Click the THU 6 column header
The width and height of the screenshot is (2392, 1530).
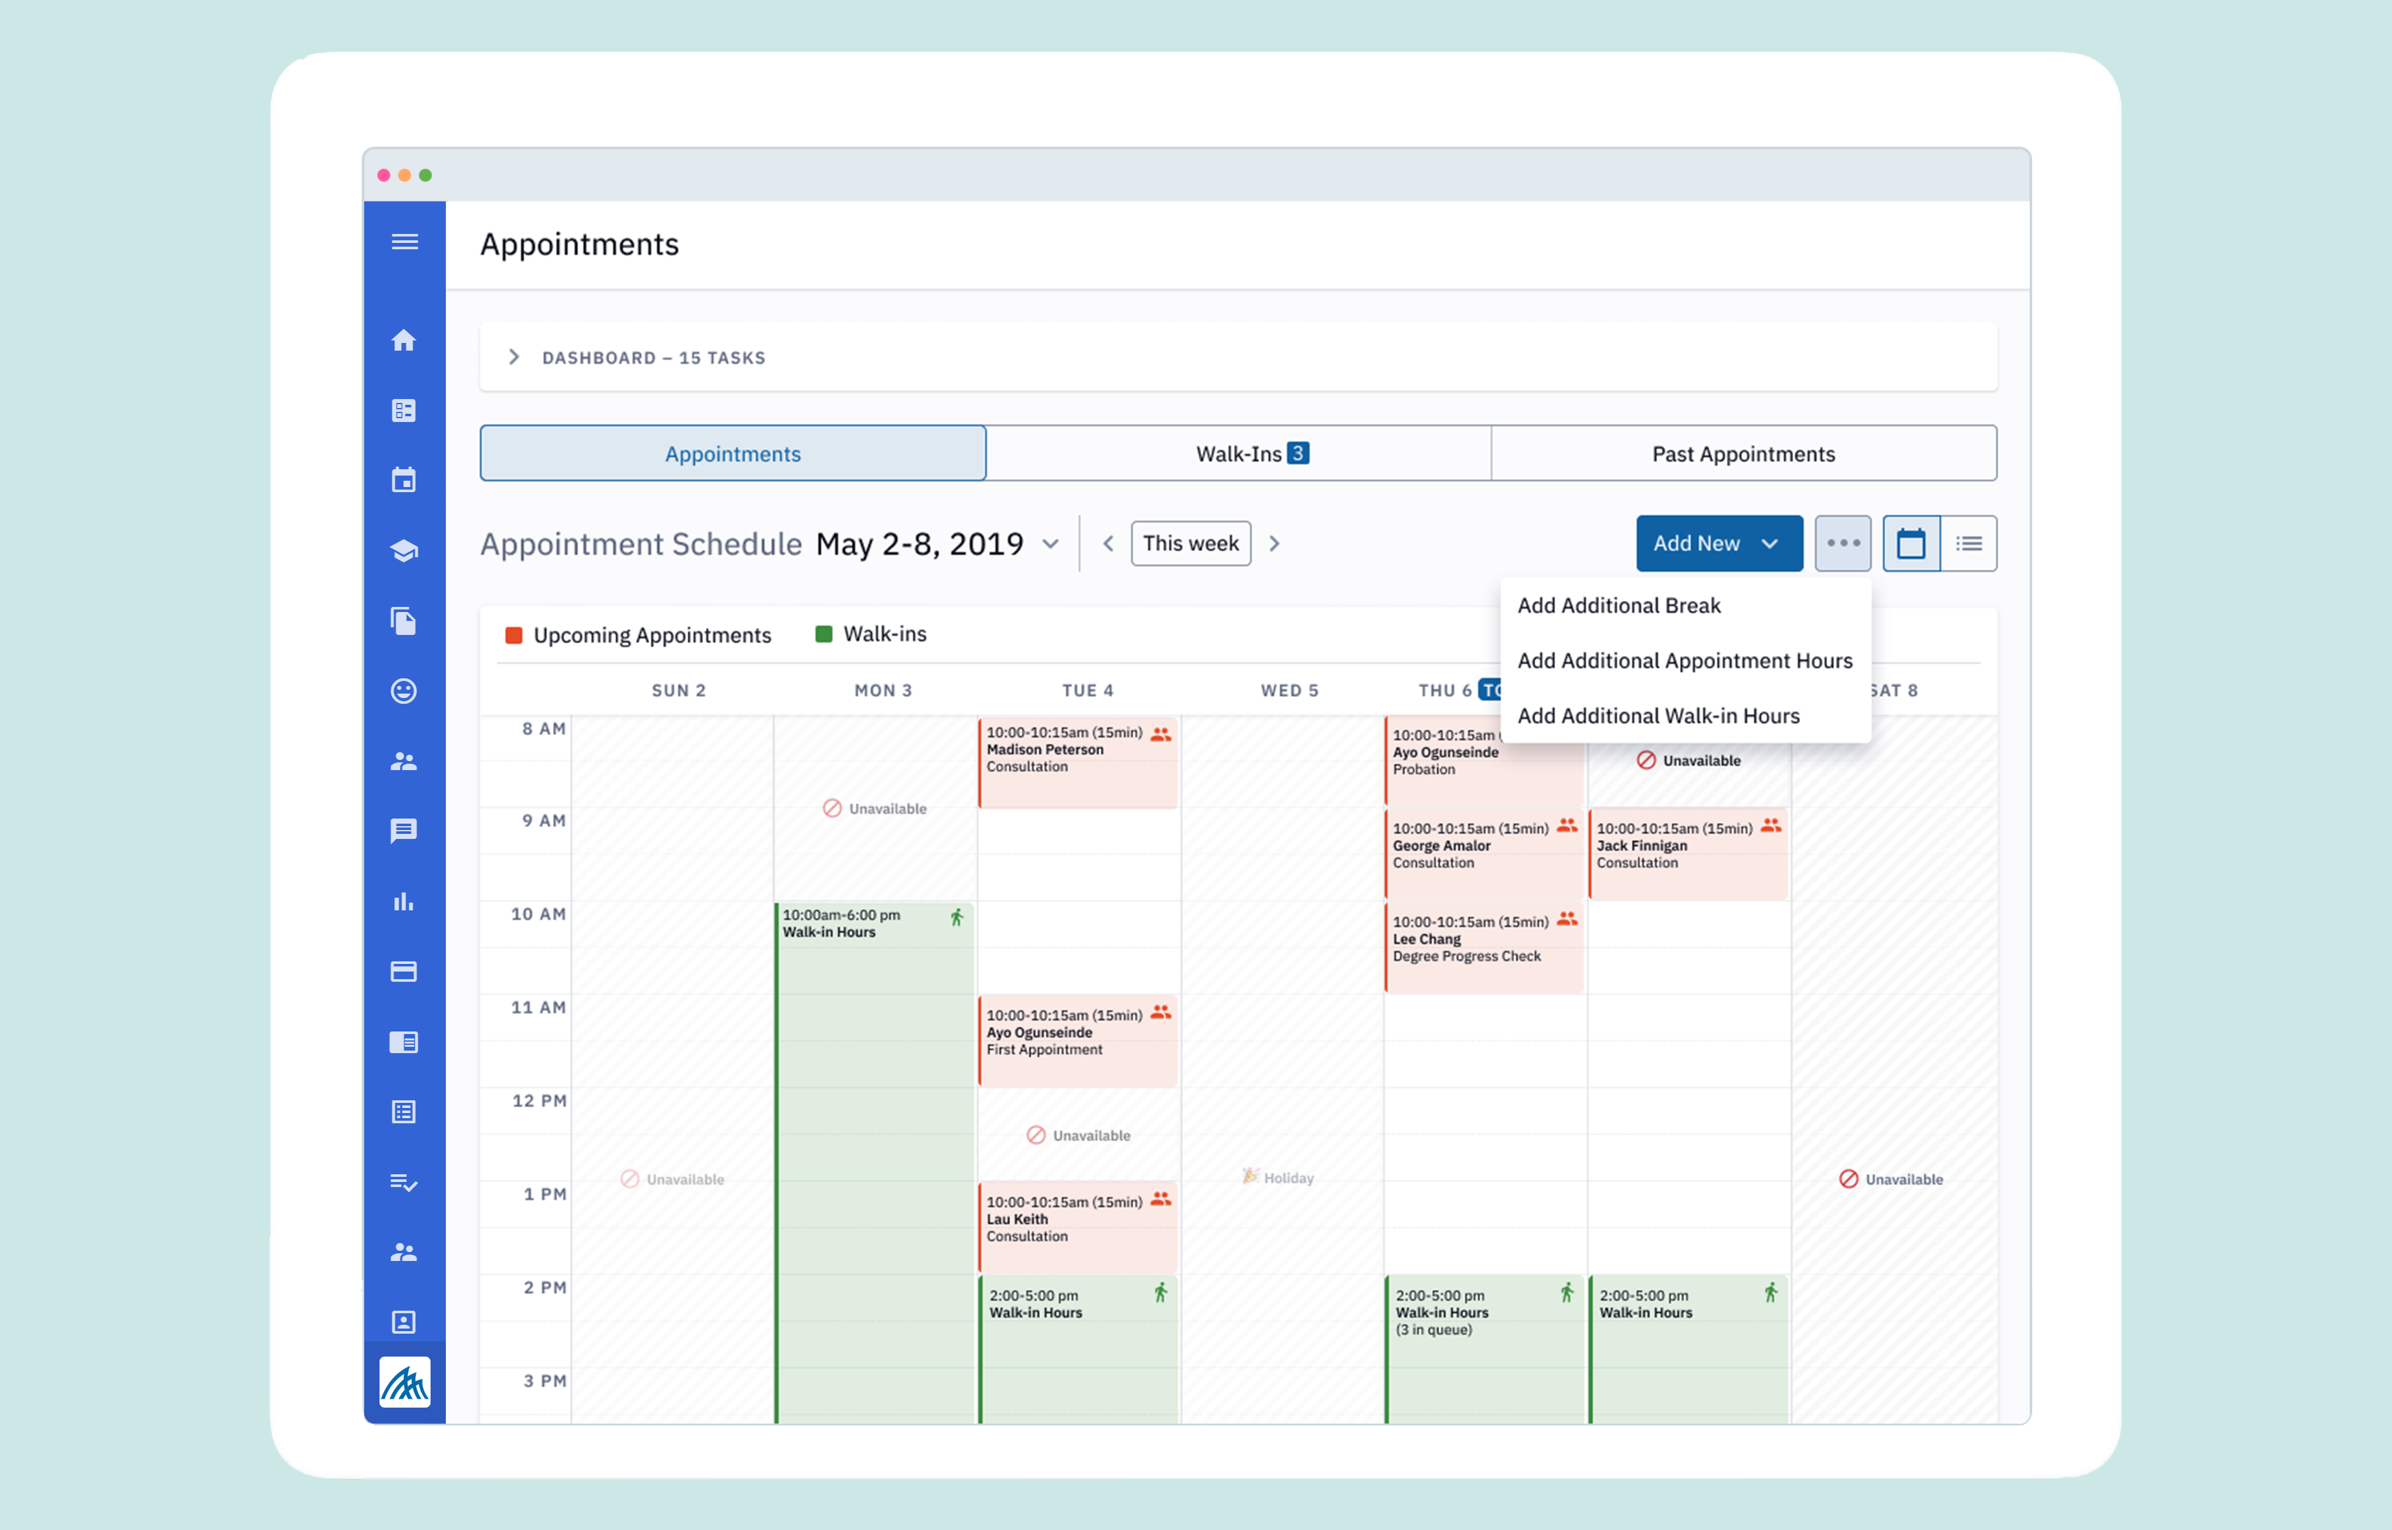coord(1444,690)
